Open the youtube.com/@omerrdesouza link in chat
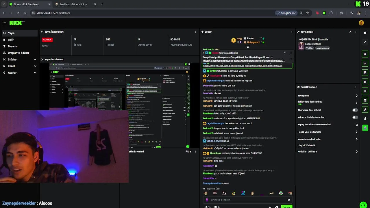Viewport: 370px width, 208px height. pos(223,66)
